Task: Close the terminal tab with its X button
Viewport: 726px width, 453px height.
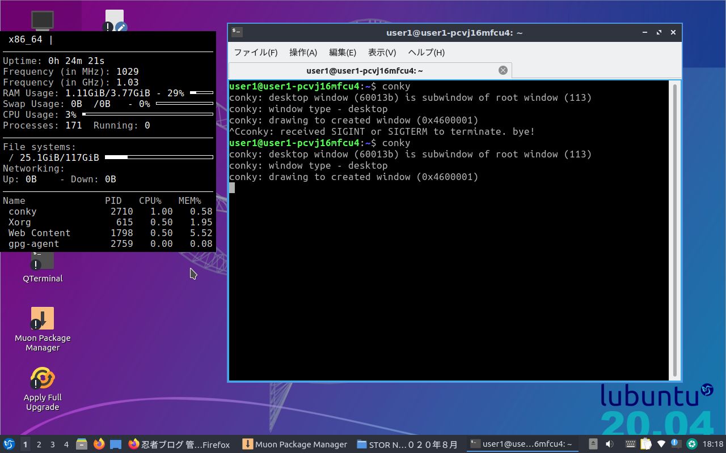Action: coord(503,70)
